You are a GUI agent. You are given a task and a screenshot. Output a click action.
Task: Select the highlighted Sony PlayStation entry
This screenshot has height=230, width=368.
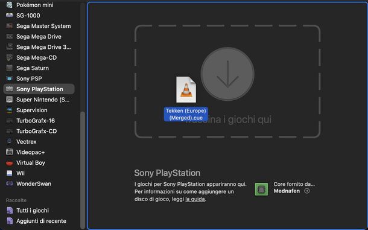[x=39, y=89]
